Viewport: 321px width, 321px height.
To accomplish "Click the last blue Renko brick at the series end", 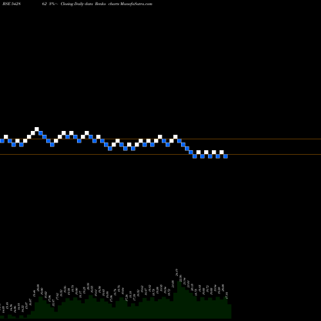I will coord(225,156).
